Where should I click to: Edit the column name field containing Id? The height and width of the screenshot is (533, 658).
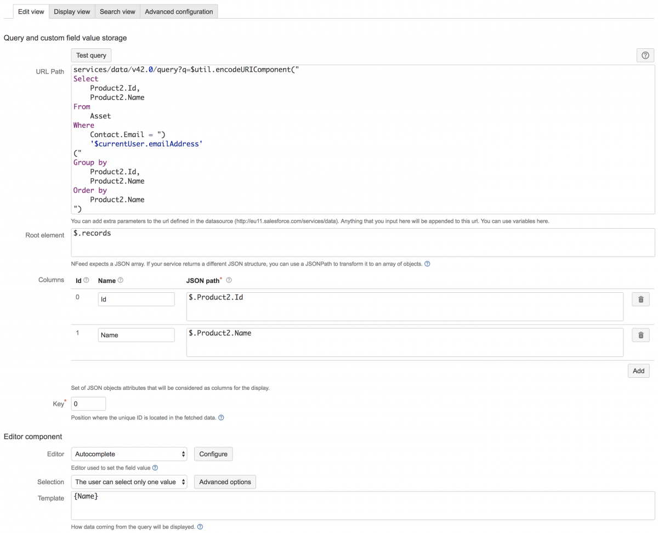point(137,299)
